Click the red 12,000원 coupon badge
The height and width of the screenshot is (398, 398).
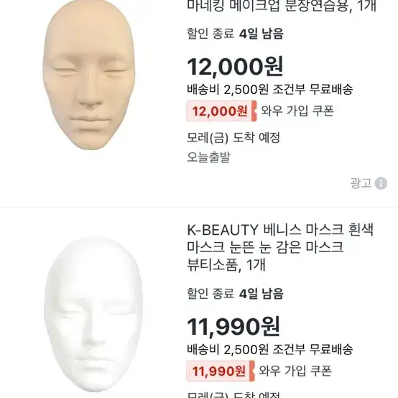[x=221, y=111]
